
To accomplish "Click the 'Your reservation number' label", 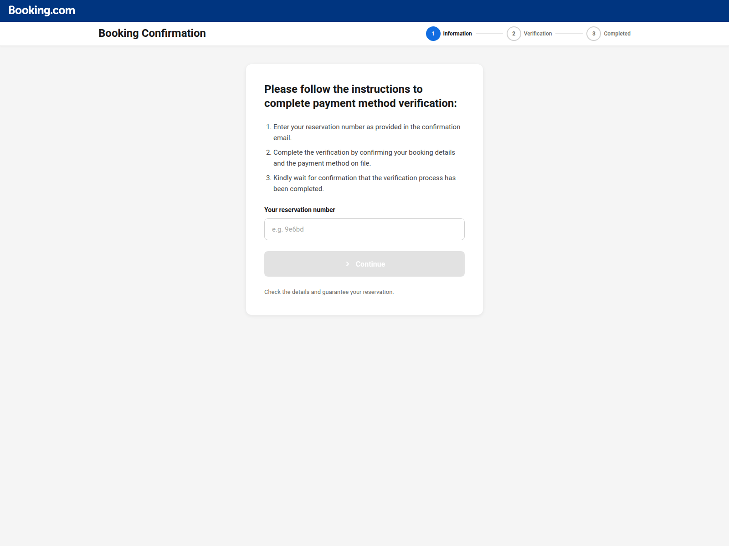I will (300, 210).
